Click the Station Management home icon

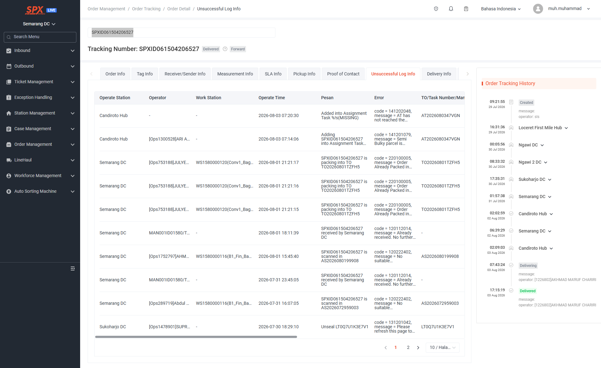(x=9, y=113)
